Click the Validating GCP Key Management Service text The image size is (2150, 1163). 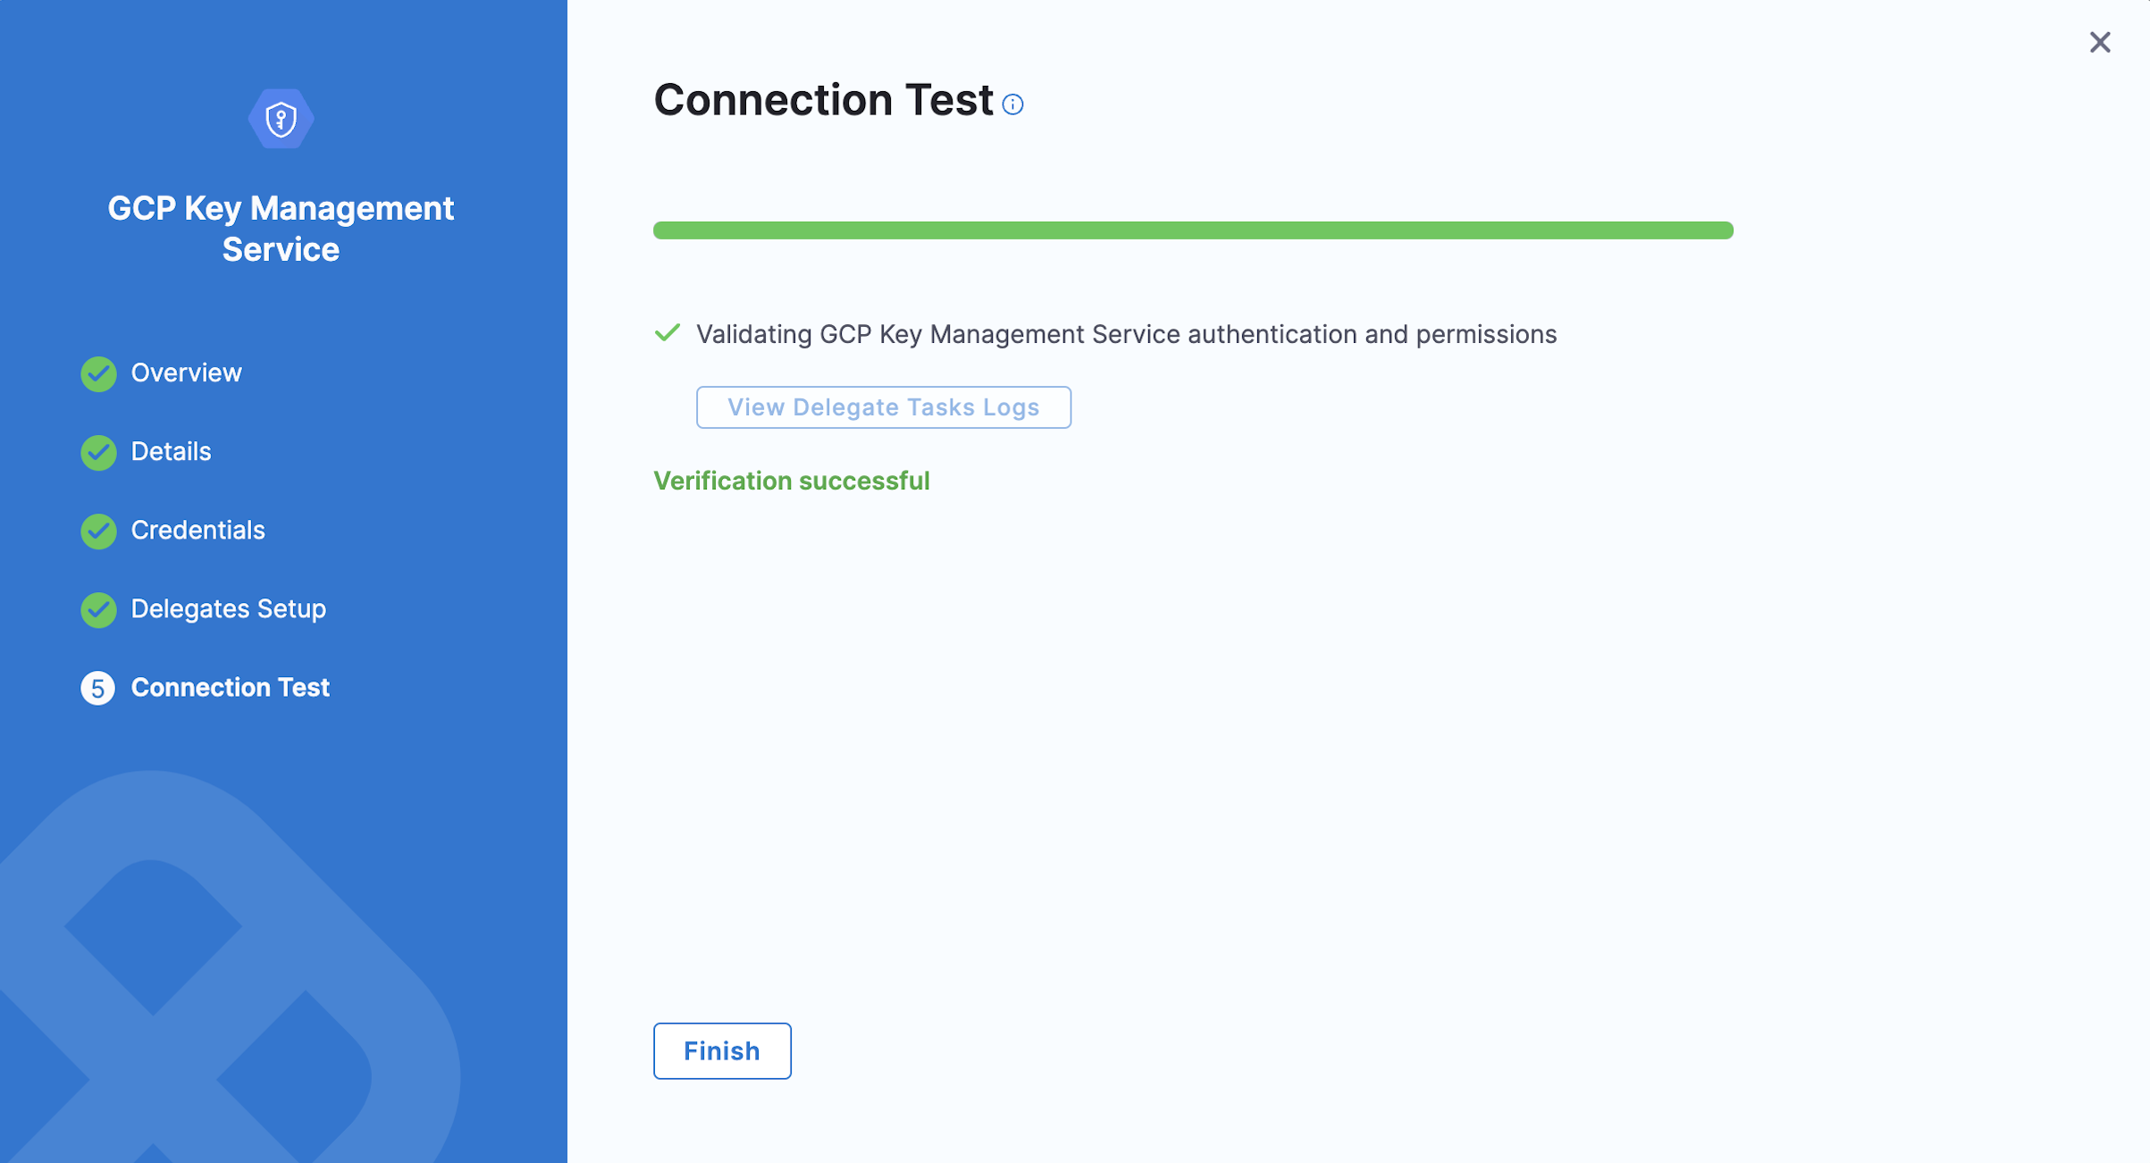(1126, 334)
